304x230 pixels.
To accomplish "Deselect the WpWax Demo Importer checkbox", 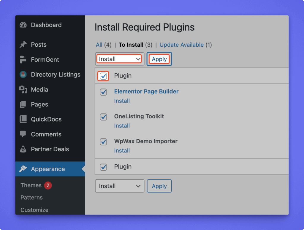I will click(x=103, y=142).
